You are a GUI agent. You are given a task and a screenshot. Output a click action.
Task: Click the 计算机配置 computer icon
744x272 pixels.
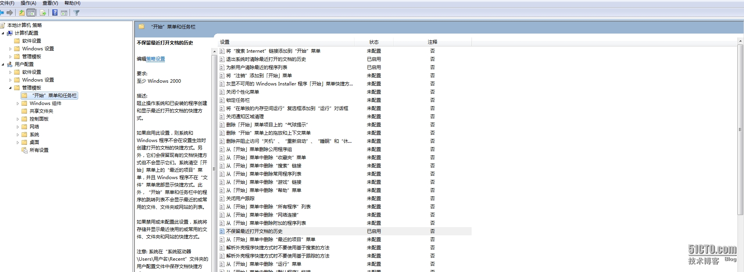(x=10, y=33)
